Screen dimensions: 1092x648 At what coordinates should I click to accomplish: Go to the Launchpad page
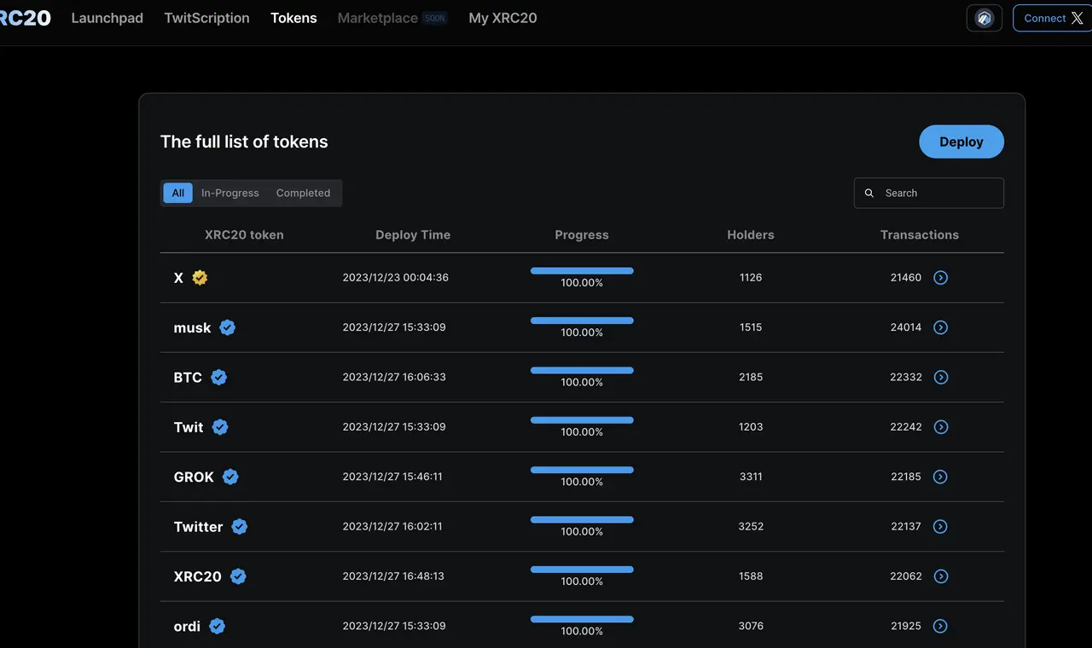(107, 18)
